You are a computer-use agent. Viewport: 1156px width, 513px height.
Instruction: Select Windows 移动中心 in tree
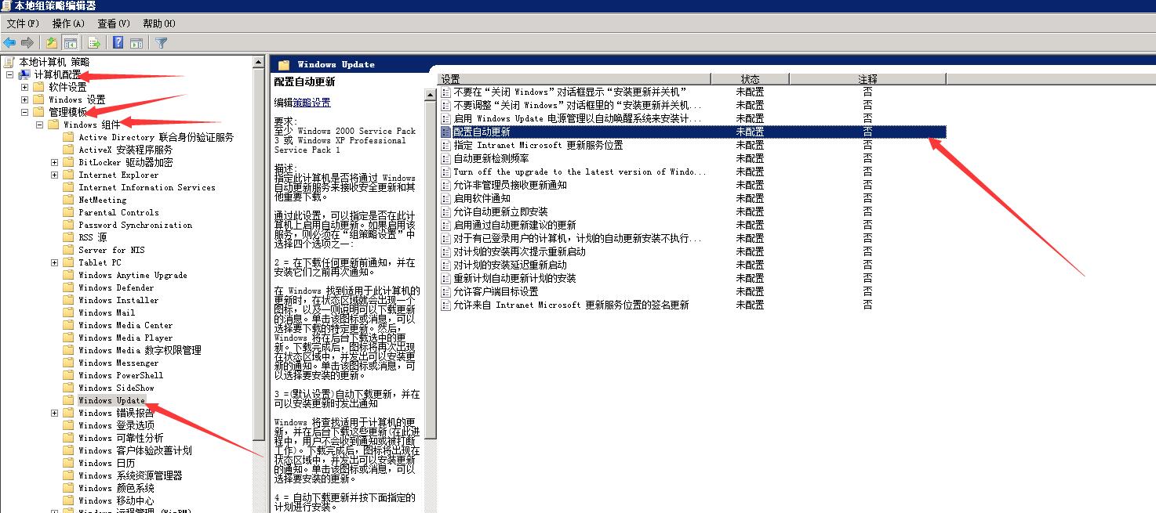(x=116, y=500)
